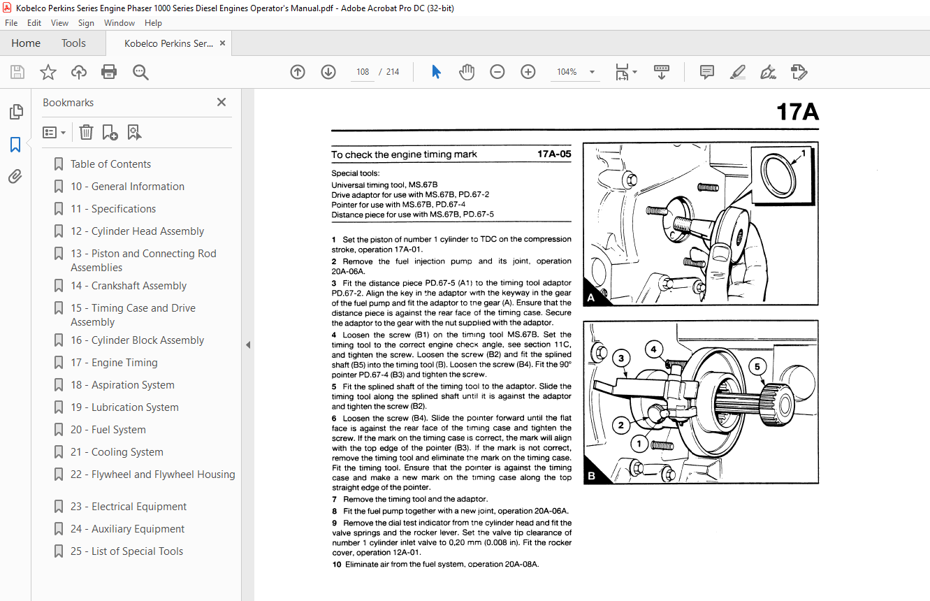Open the Attachments paperclip panel
The image size is (930, 601).
[x=15, y=177]
